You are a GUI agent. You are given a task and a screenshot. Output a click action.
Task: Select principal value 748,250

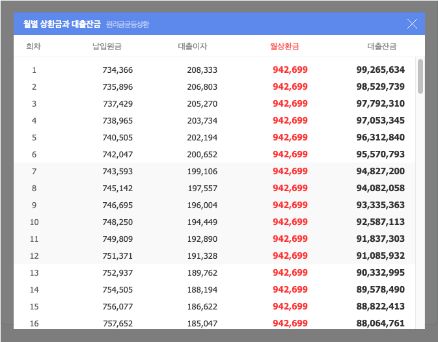click(118, 222)
